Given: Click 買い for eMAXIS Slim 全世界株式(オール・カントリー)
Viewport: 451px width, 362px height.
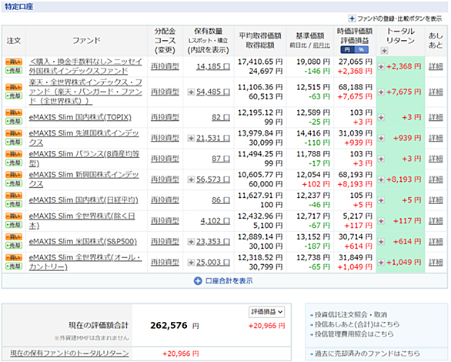Looking at the screenshot, I should (x=14, y=257).
